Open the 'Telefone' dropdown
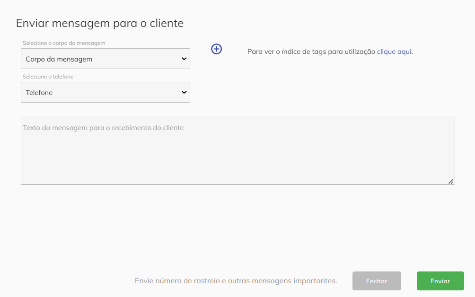This screenshot has height=297, width=475. 106,92
